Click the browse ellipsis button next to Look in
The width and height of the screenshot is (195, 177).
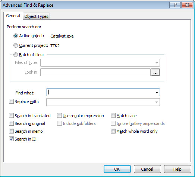coord(155,72)
